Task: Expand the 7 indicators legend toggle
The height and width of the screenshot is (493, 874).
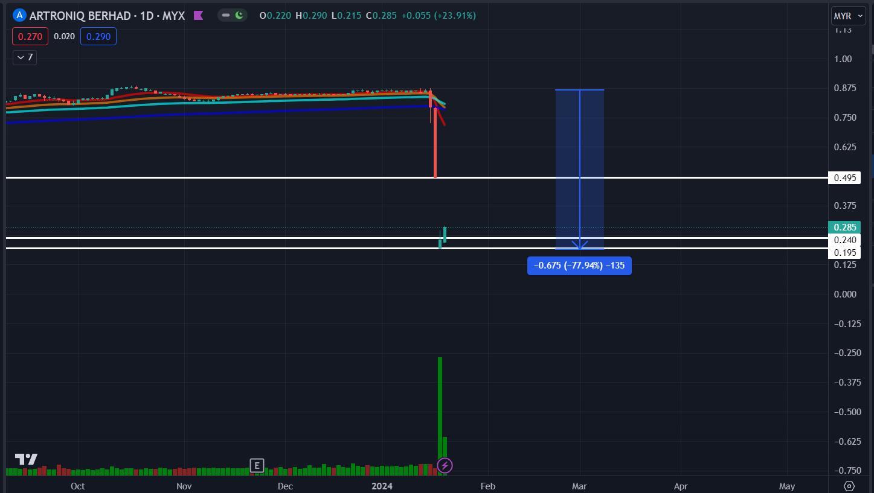Action: click(25, 57)
